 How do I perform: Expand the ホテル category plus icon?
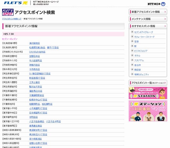[132, 55]
